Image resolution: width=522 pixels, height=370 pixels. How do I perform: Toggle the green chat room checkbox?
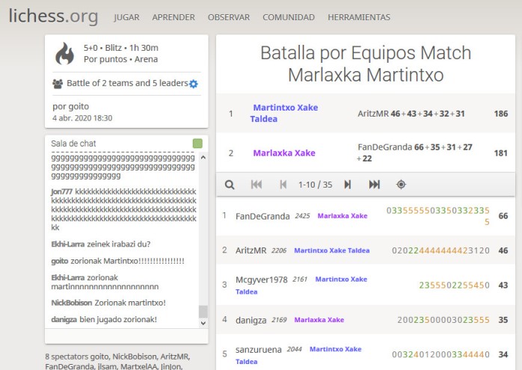coord(197,143)
